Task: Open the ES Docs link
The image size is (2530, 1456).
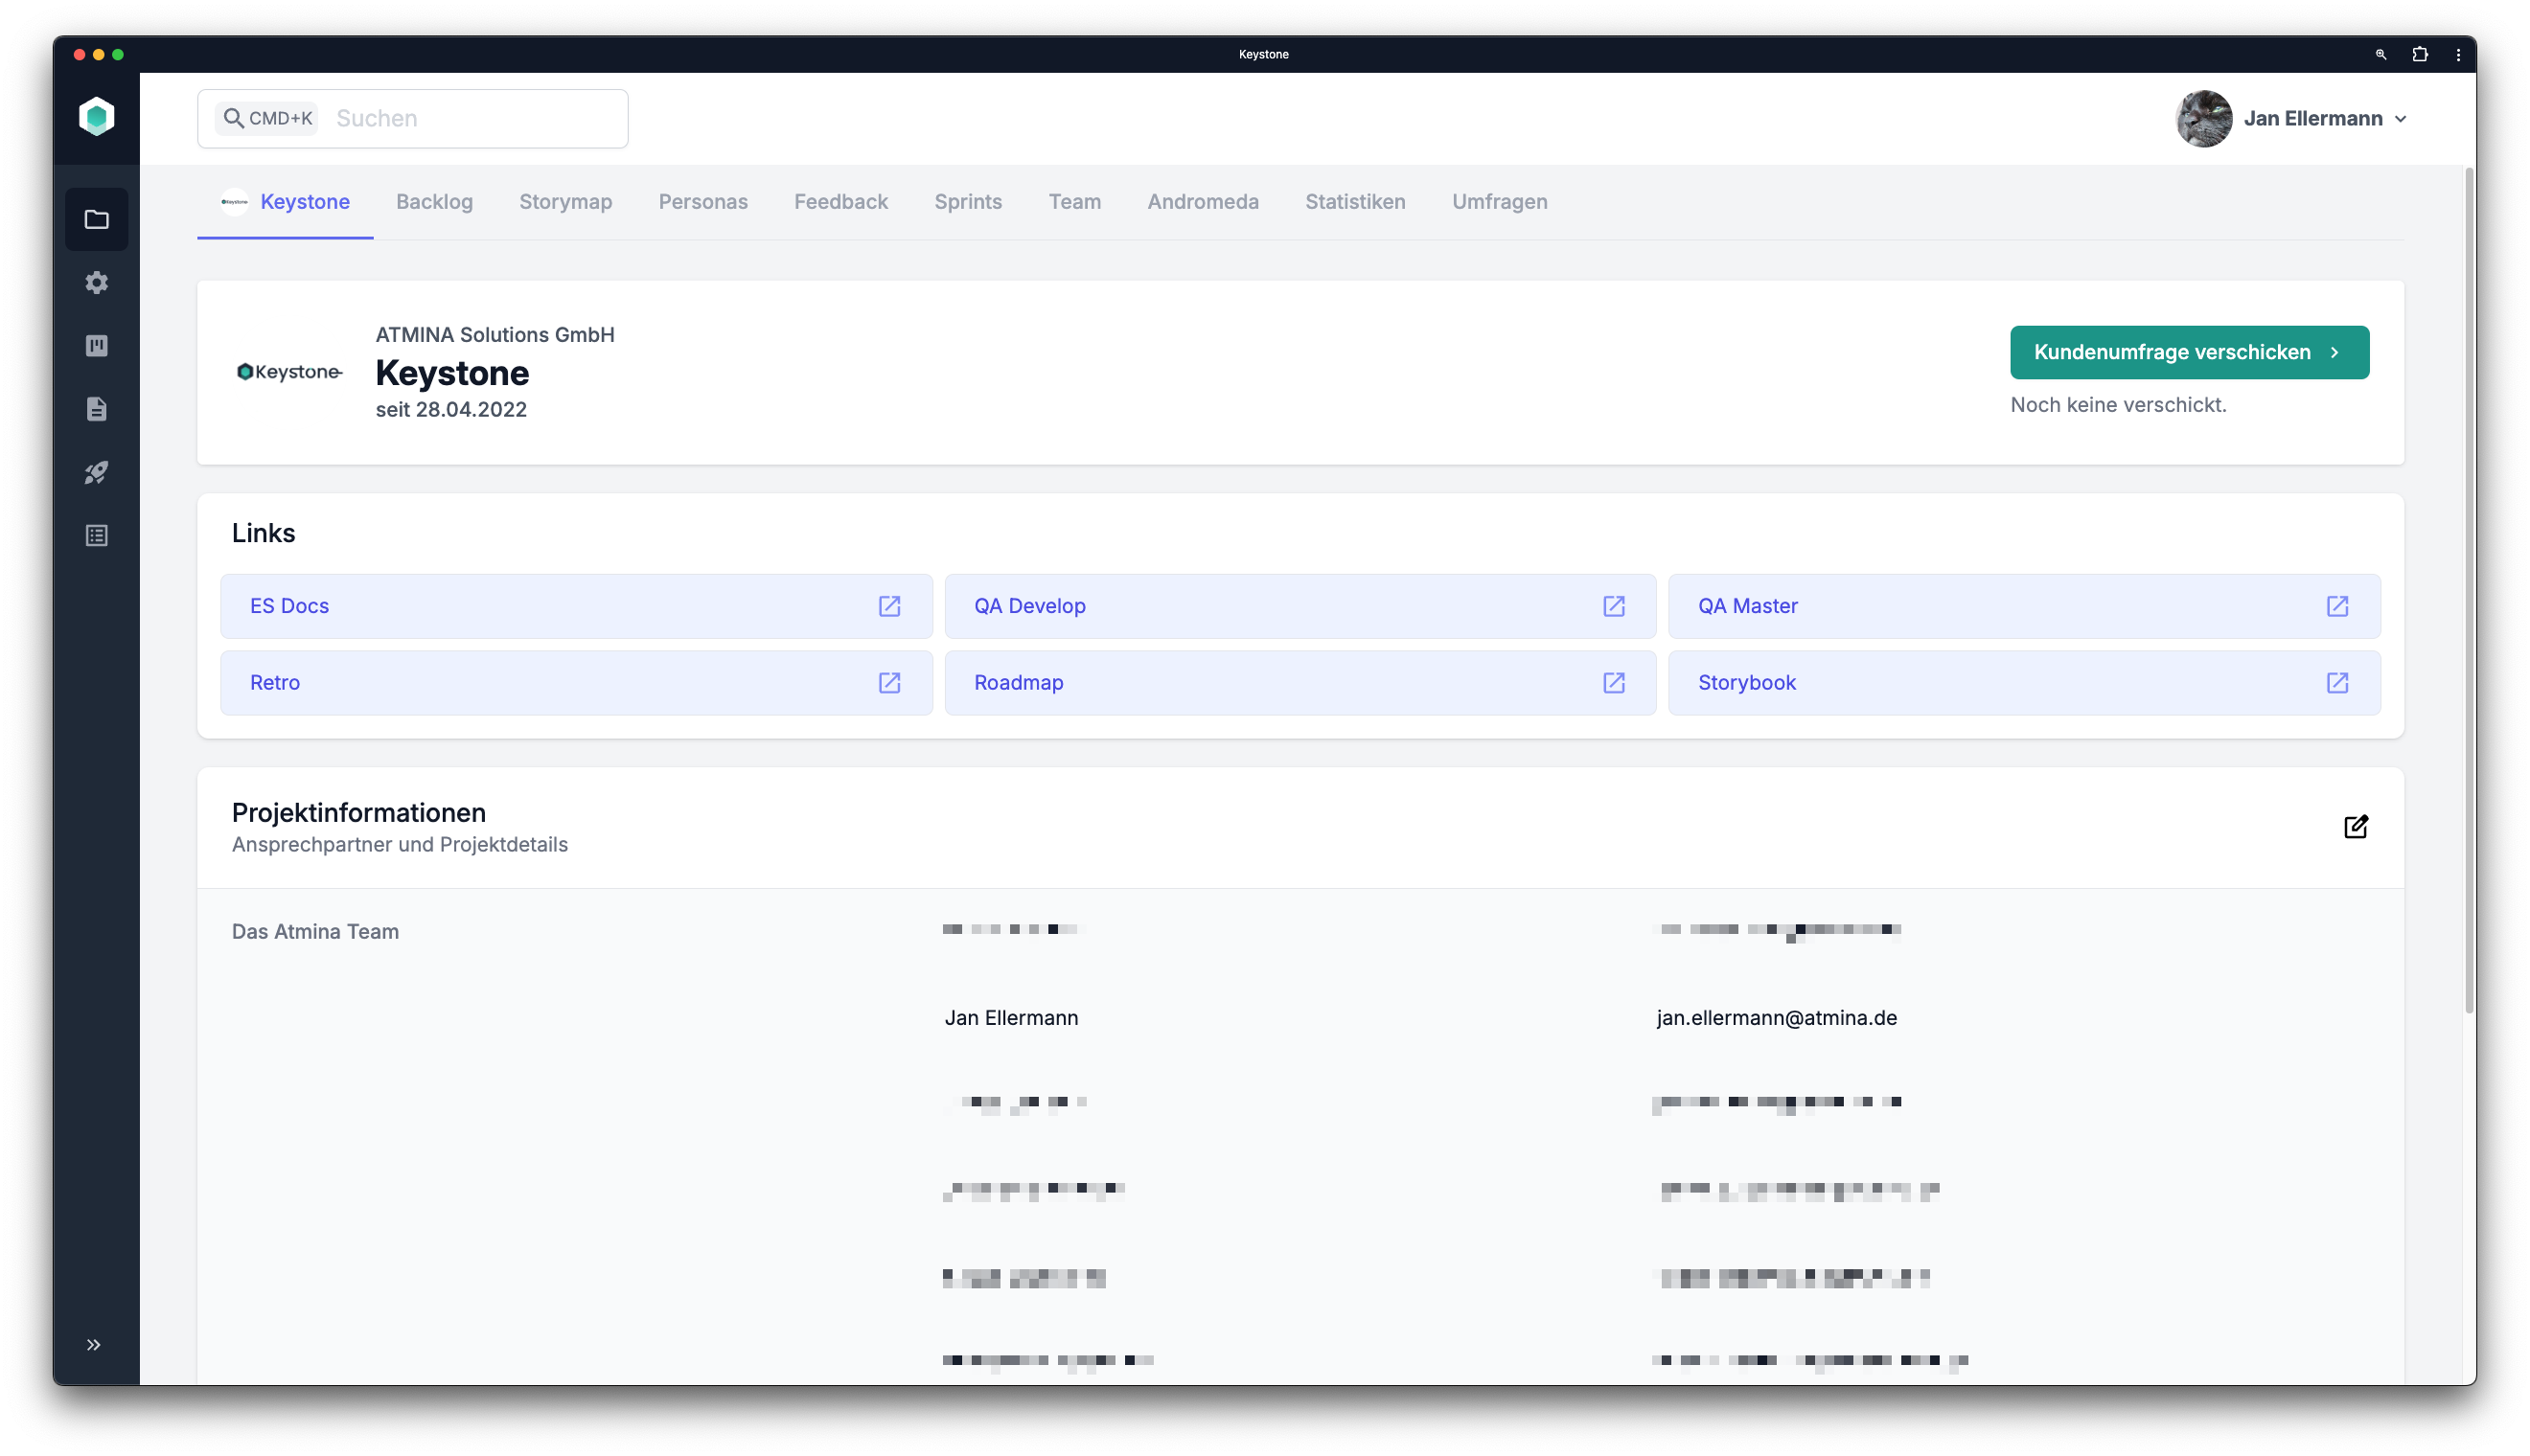Action: pos(576,606)
